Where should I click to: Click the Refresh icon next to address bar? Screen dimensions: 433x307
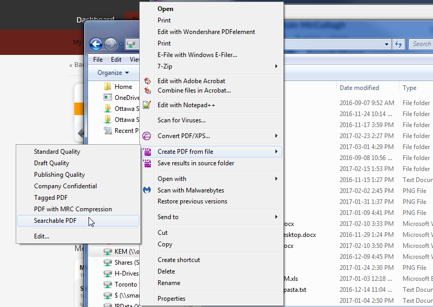[x=398, y=44]
